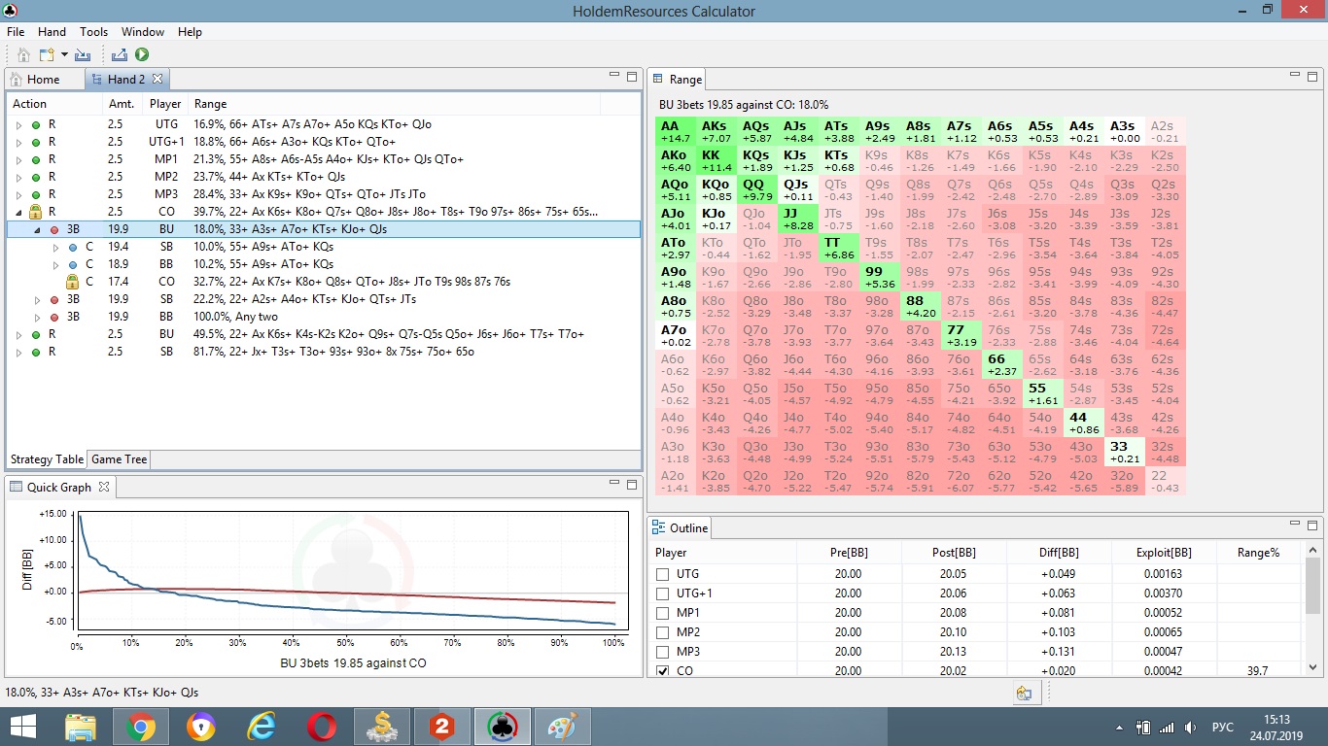The width and height of the screenshot is (1328, 746).
Task: Expand the SB 3B 22.2% row
Action: (38, 299)
